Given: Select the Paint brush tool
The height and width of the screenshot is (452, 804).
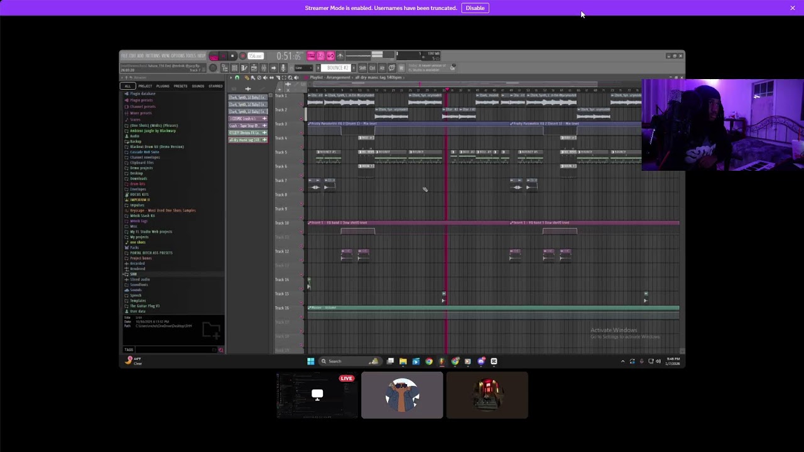Looking at the screenshot, I should (x=252, y=77).
